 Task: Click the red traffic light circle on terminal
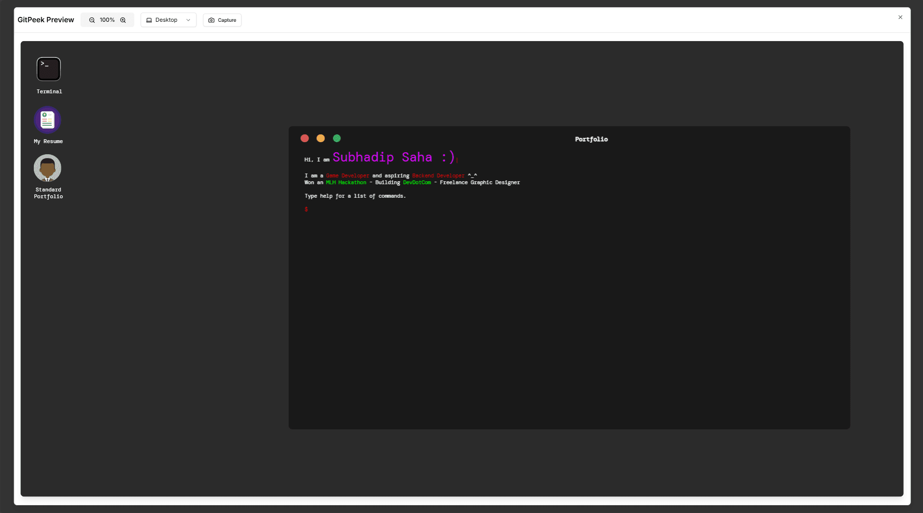305,138
